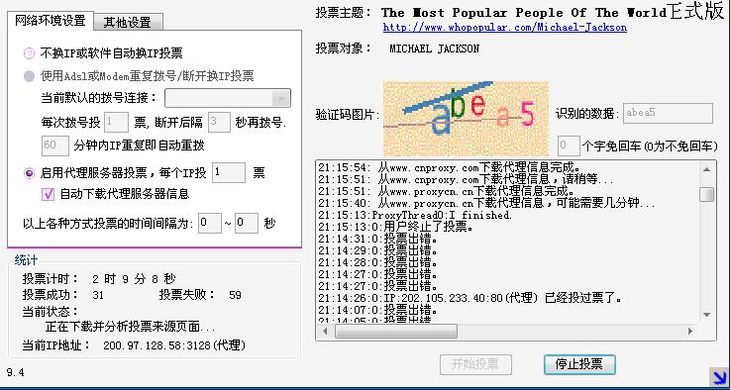The height and width of the screenshot is (390, 730).
Task: Select log line 用户终止了投票
Action: 396,228
